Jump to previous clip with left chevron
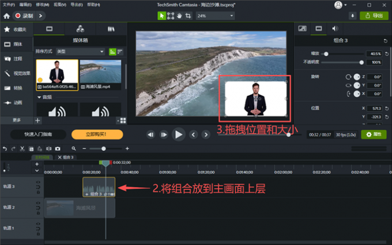The height and width of the screenshot is (245, 392). [x=193, y=135]
